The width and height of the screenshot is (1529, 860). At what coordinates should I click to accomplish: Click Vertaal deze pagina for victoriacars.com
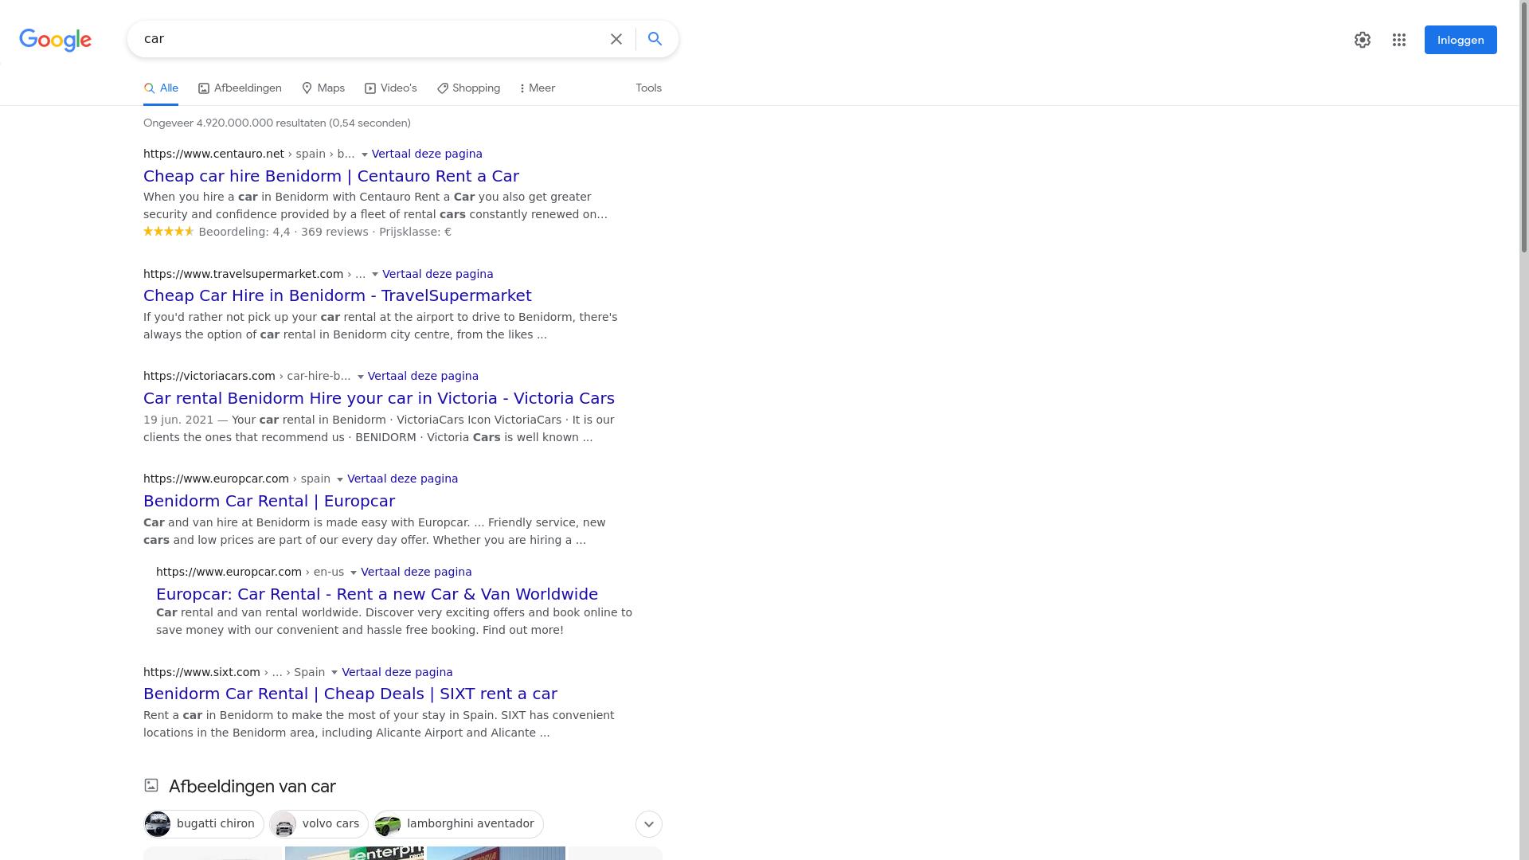click(x=423, y=376)
